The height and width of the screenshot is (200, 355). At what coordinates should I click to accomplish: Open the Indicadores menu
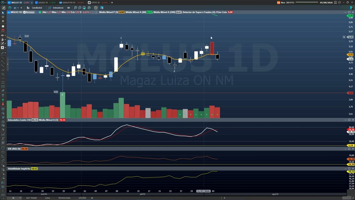[x=56, y=8]
